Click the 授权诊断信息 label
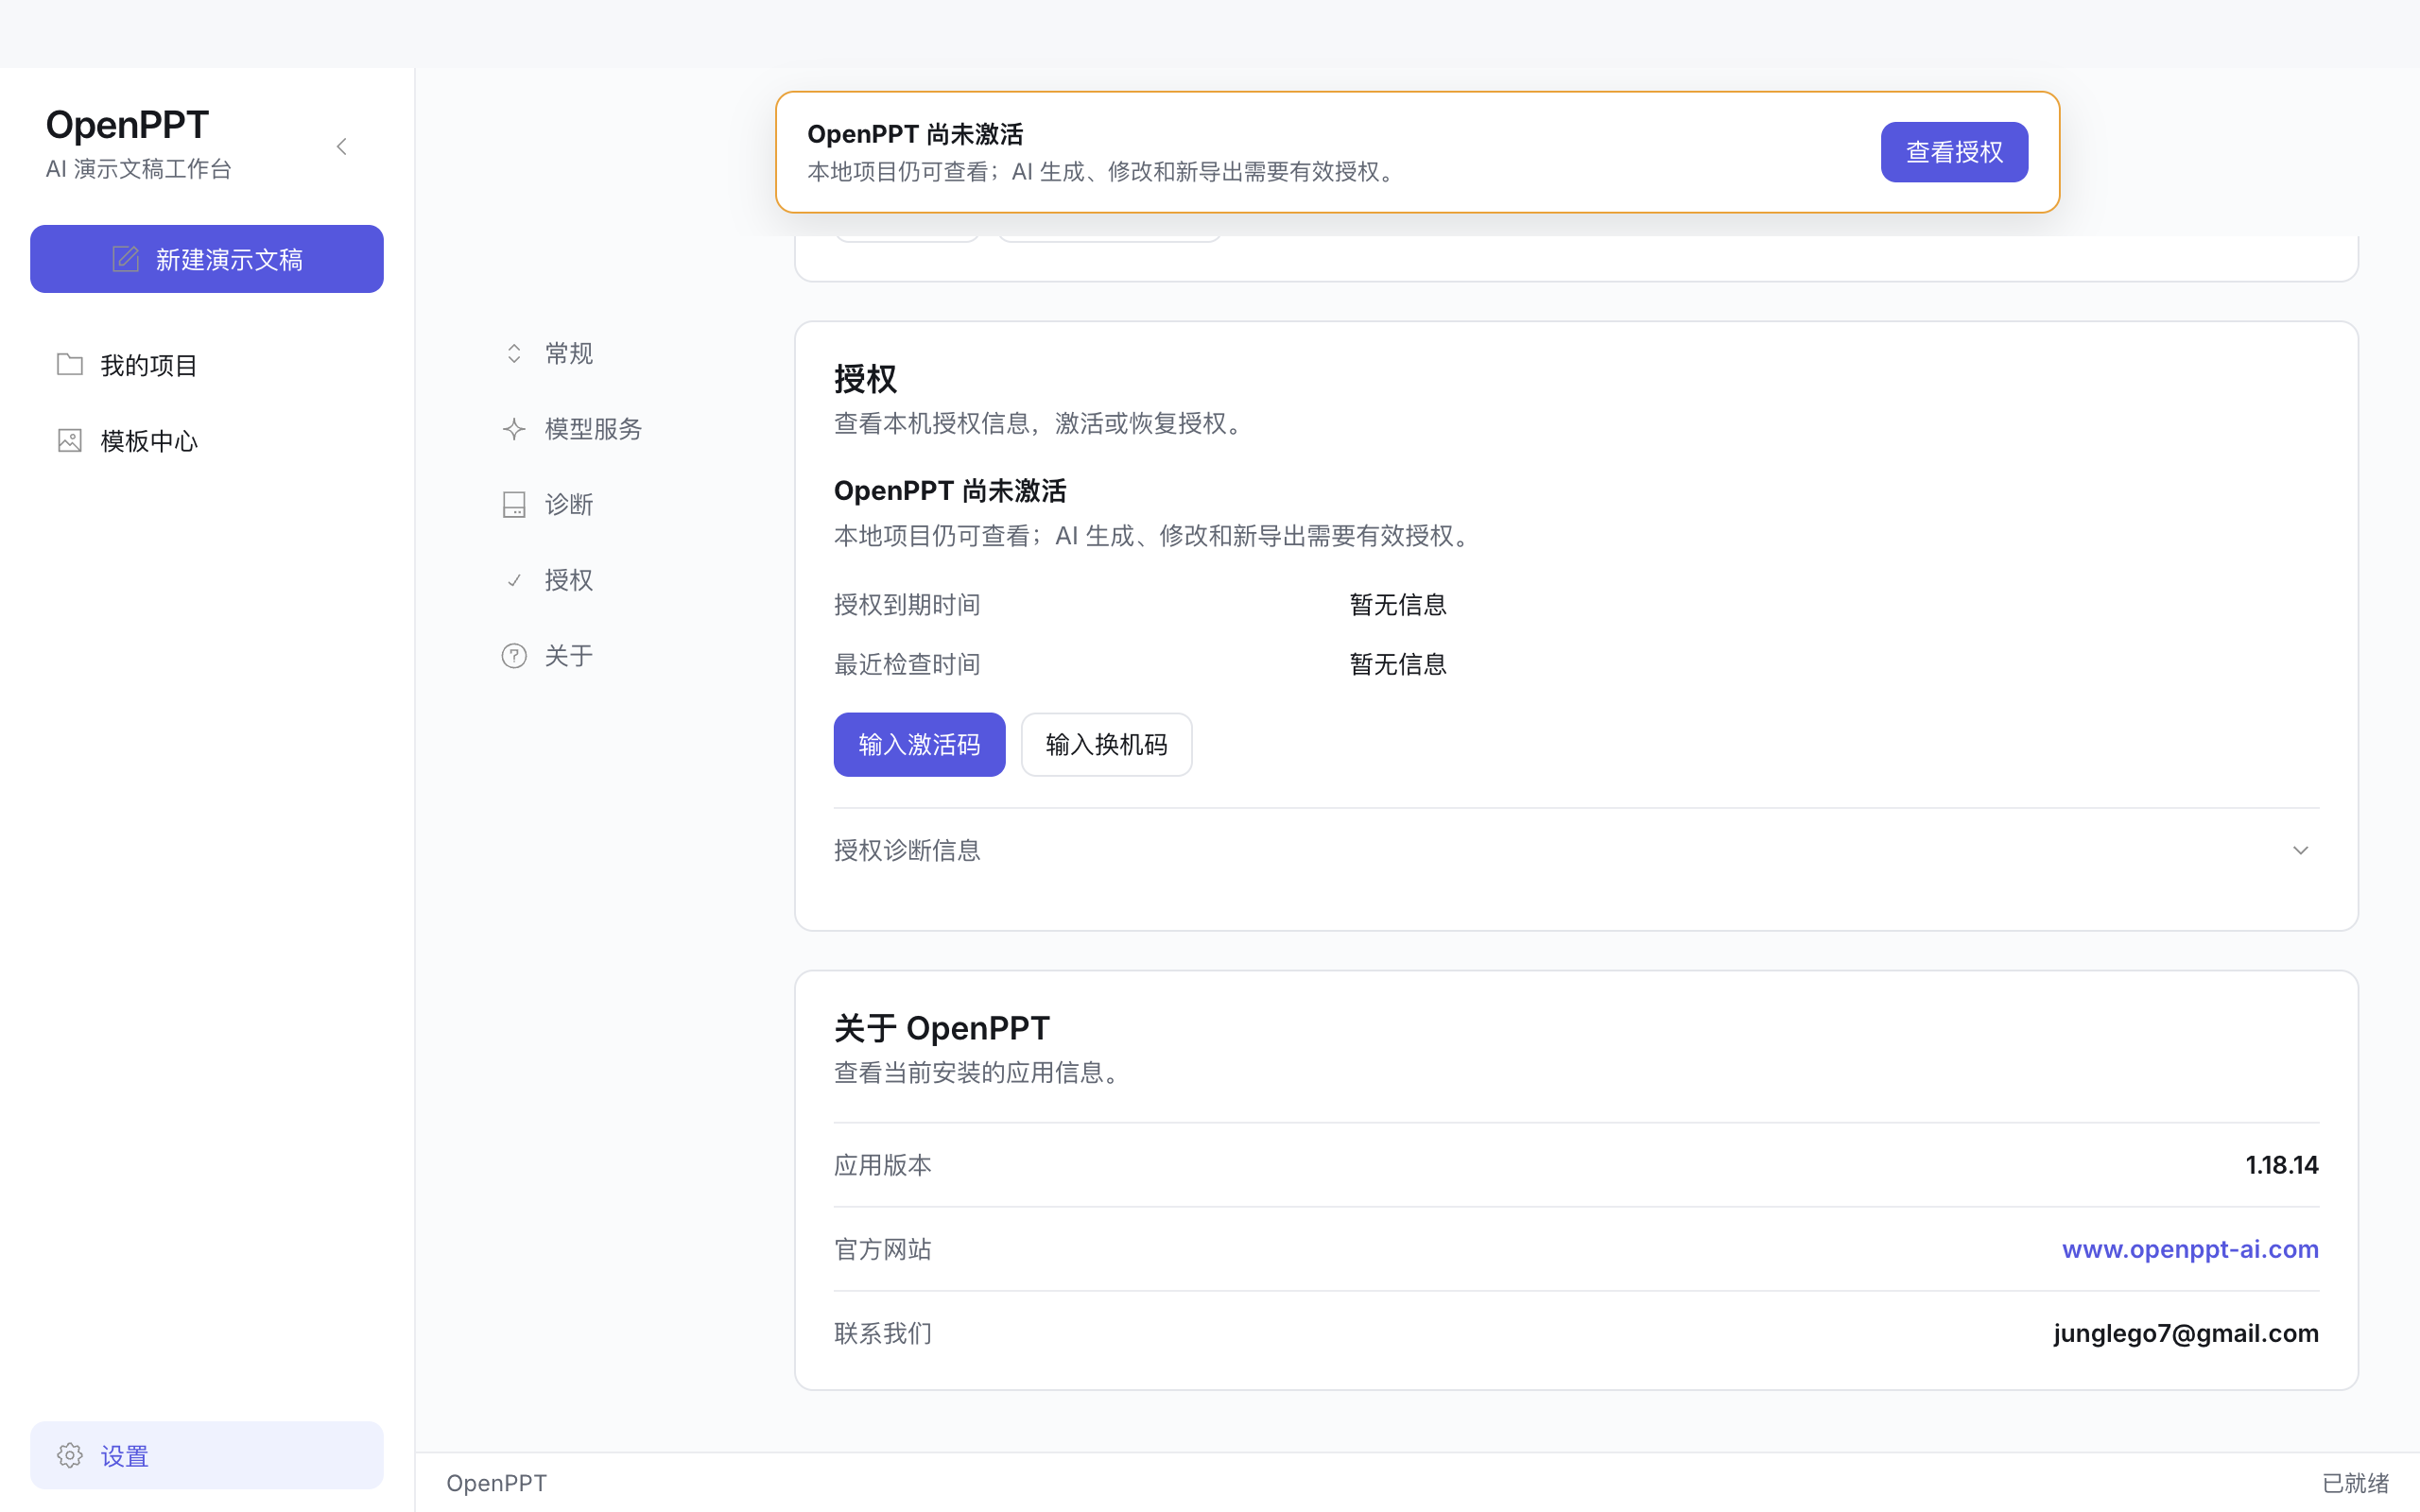The height and width of the screenshot is (1512, 2420). pyautogui.click(x=907, y=850)
